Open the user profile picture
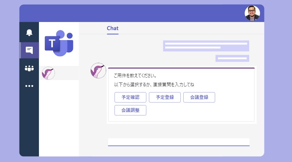 pyautogui.click(x=252, y=13)
